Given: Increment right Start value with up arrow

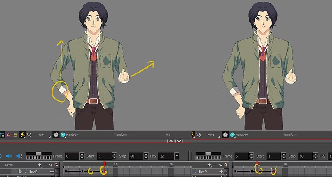Looking at the screenshot, I should 284,155.
